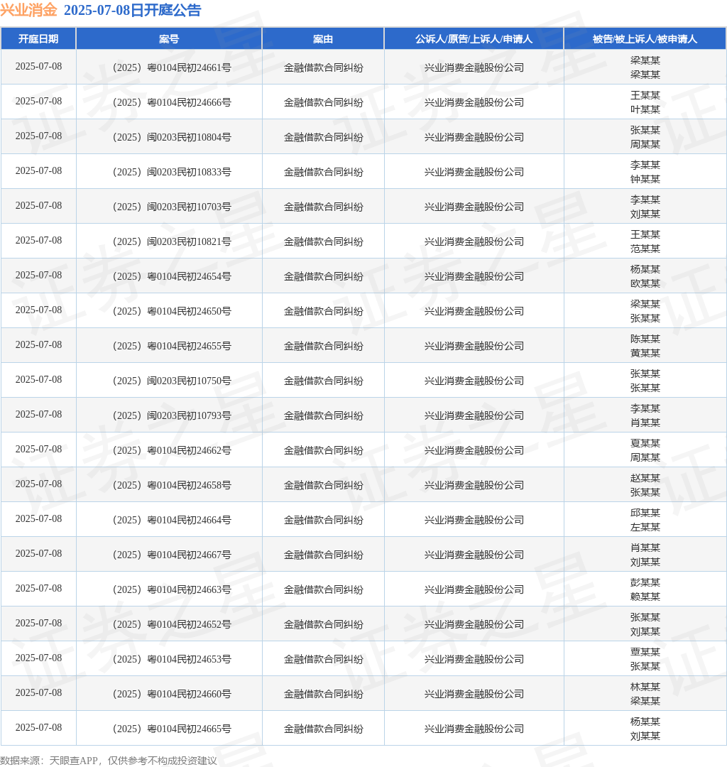Screen dimensions: 727x767
Task: Click case number 粤0104民初24667号
Action: click(x=172, y=554)
